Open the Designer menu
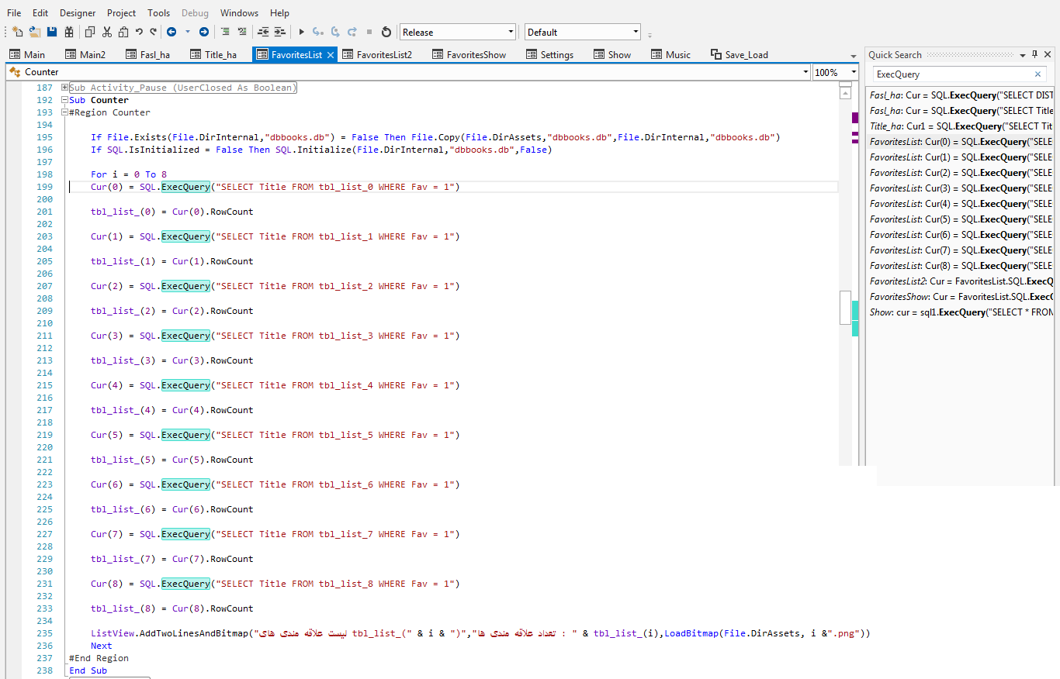Image resolution: width=1060 pixels, height=679 pixels. [78, 13]
